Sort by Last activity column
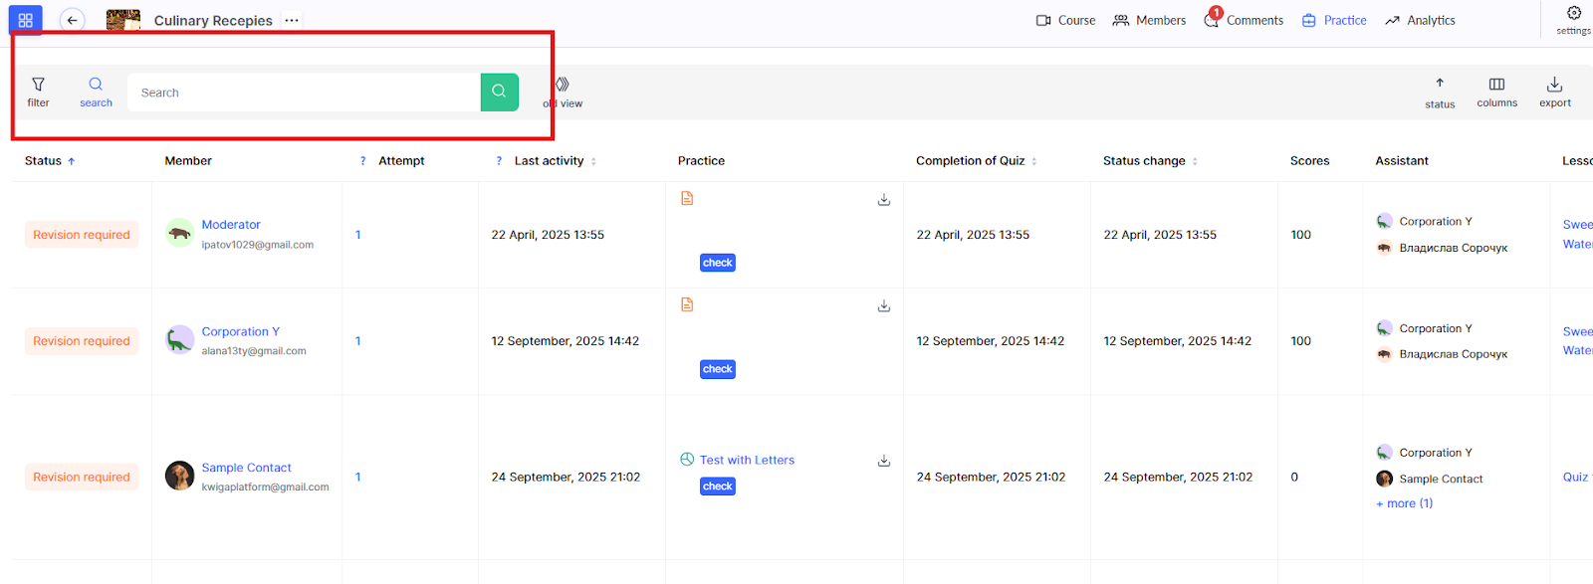This screenshot has height=584, width=1593. tap(556, 160)
